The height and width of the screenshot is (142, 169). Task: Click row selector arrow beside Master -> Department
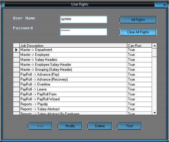coord(16,50)
